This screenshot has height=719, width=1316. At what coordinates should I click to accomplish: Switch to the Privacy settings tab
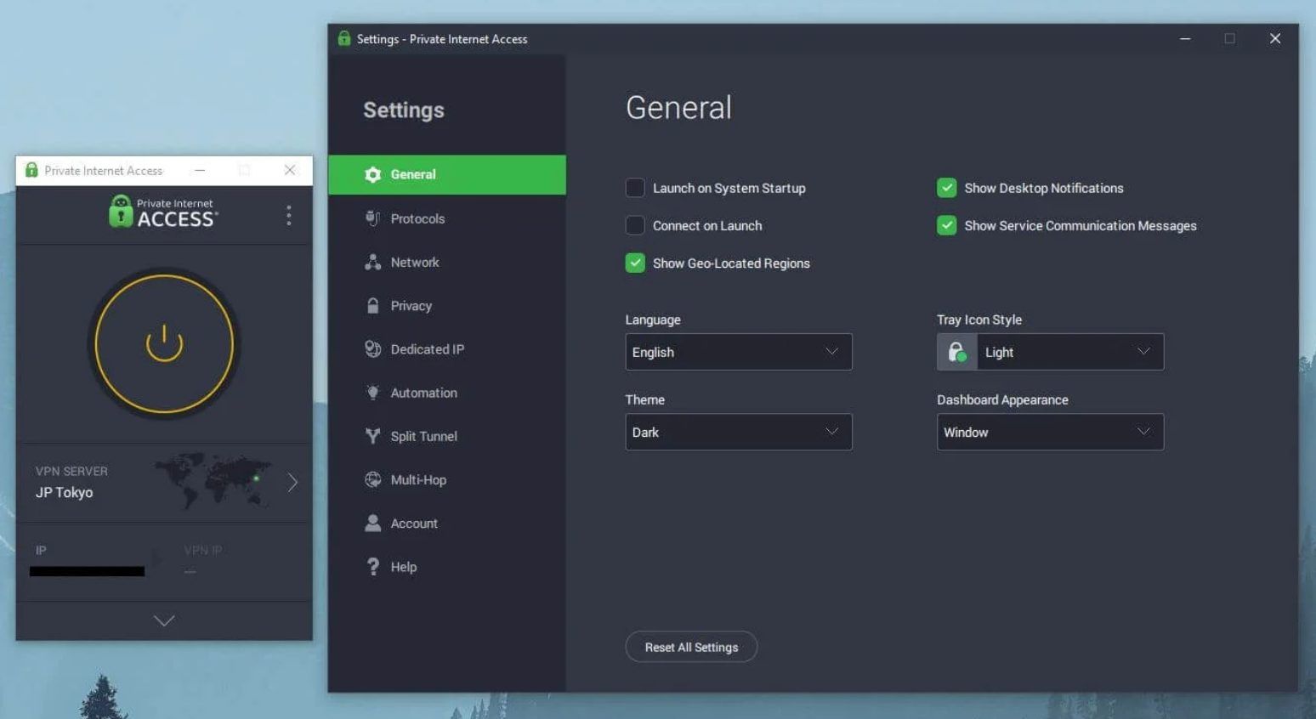(x=447, y=305)
